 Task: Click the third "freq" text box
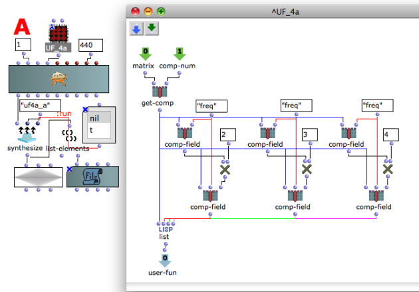[x=377, y=106]
